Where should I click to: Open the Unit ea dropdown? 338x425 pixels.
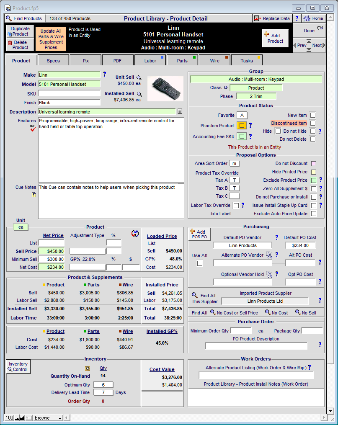pos(21,227)
